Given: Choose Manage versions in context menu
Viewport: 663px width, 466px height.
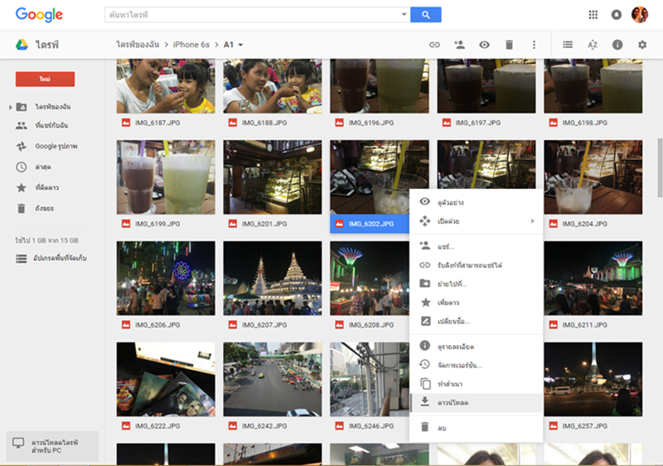Looking at the screenshot, I should (476, 365).
